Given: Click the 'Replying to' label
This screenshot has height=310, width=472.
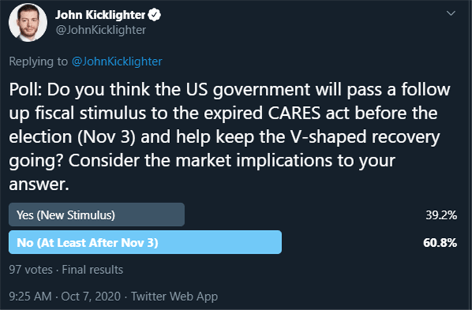Looking at the screenshot, I should [x=38, y=61].
